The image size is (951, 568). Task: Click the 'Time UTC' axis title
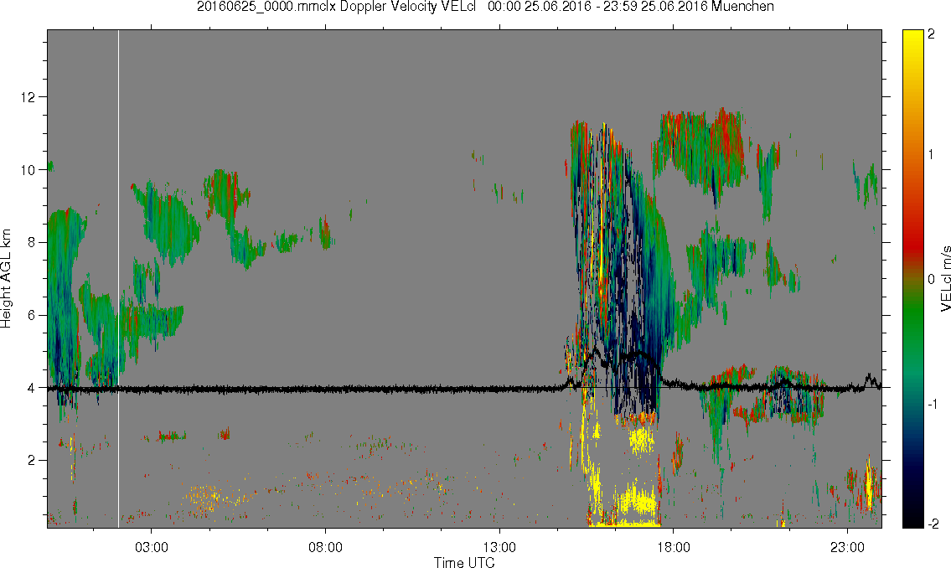tap(464, 562)
